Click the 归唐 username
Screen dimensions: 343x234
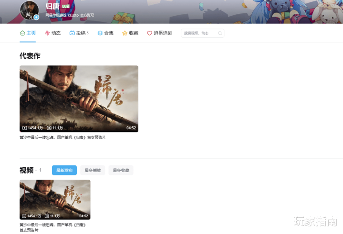(x=52, y=6)
